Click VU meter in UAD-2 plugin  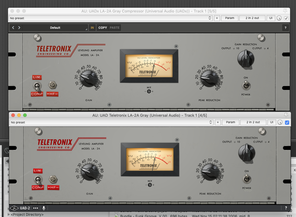click(x=150, y=159)
